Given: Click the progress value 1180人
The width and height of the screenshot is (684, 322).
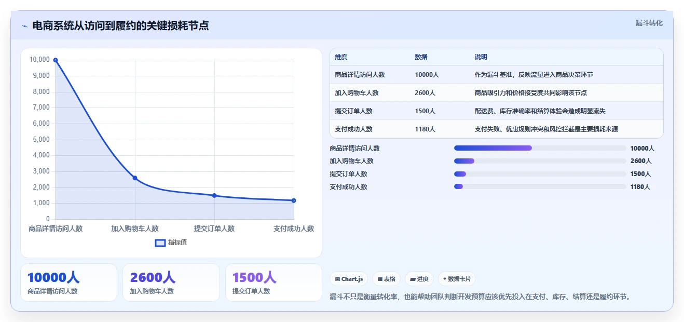Looking at the screenshot, I should 640,187.
